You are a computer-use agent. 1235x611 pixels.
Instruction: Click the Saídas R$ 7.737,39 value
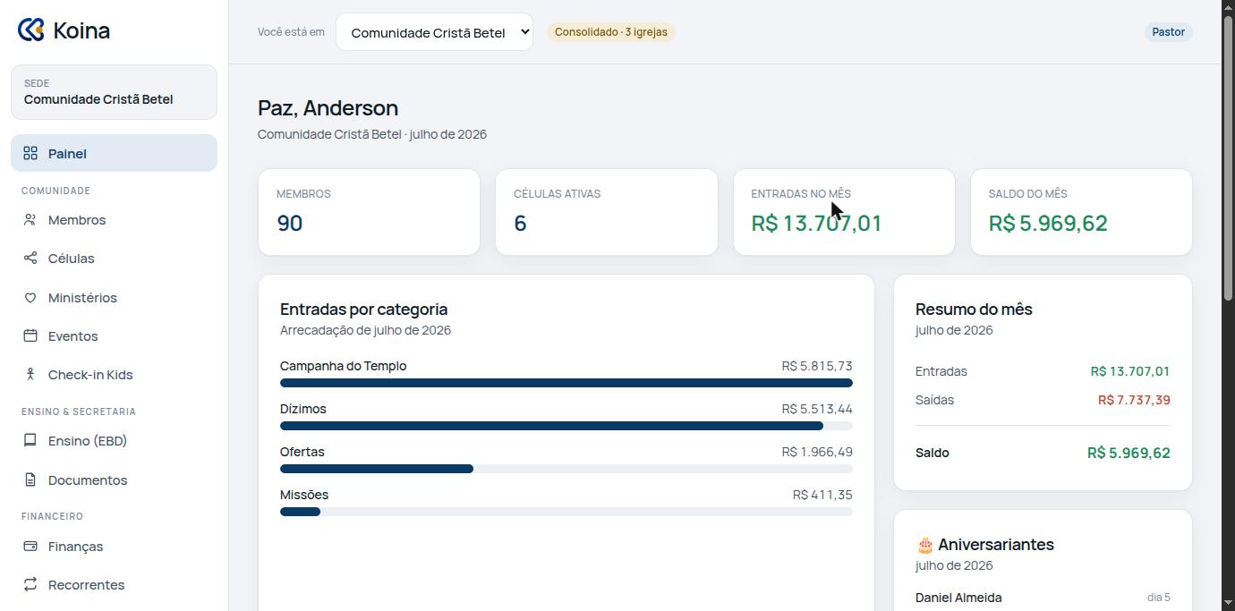[x=1134, y=400]
